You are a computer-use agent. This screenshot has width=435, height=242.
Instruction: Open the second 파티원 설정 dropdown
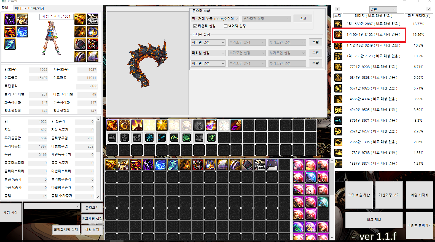[208, 53]
